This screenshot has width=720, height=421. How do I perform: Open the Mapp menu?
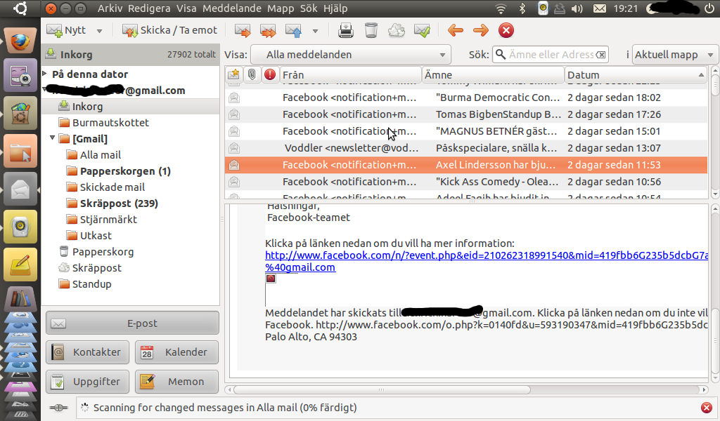[281, 8]
